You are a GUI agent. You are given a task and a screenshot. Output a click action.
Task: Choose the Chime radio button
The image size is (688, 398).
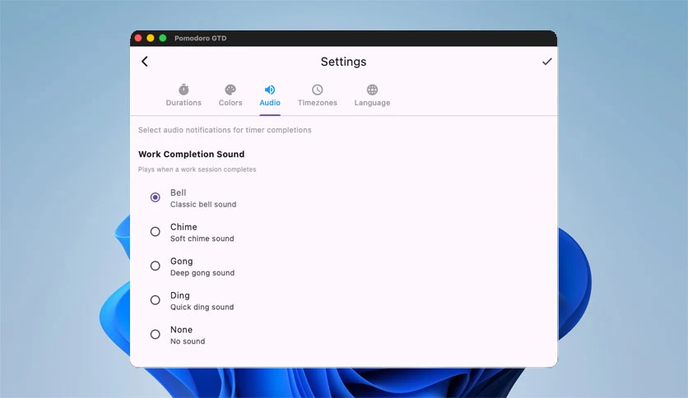click(155, 231)
